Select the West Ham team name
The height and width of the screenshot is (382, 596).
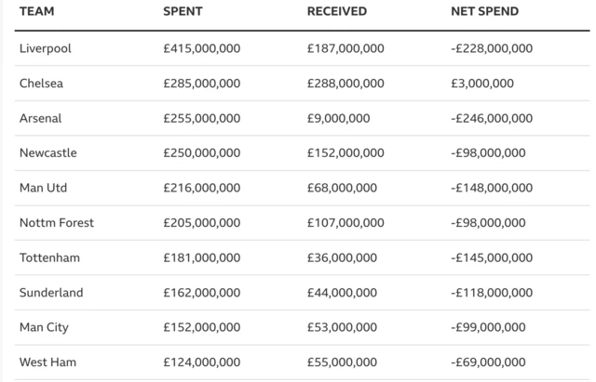point(46,362)
